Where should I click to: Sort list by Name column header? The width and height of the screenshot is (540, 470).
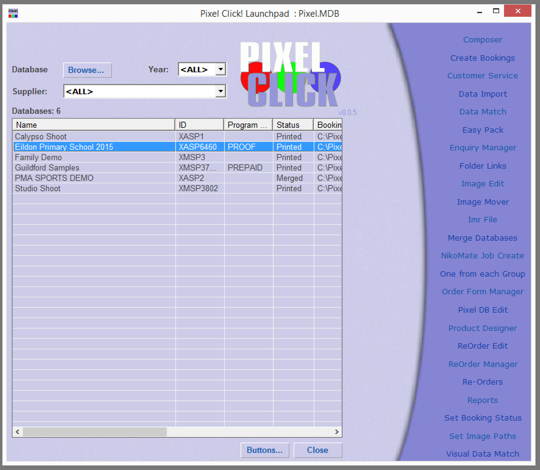[x=93, y=125]
